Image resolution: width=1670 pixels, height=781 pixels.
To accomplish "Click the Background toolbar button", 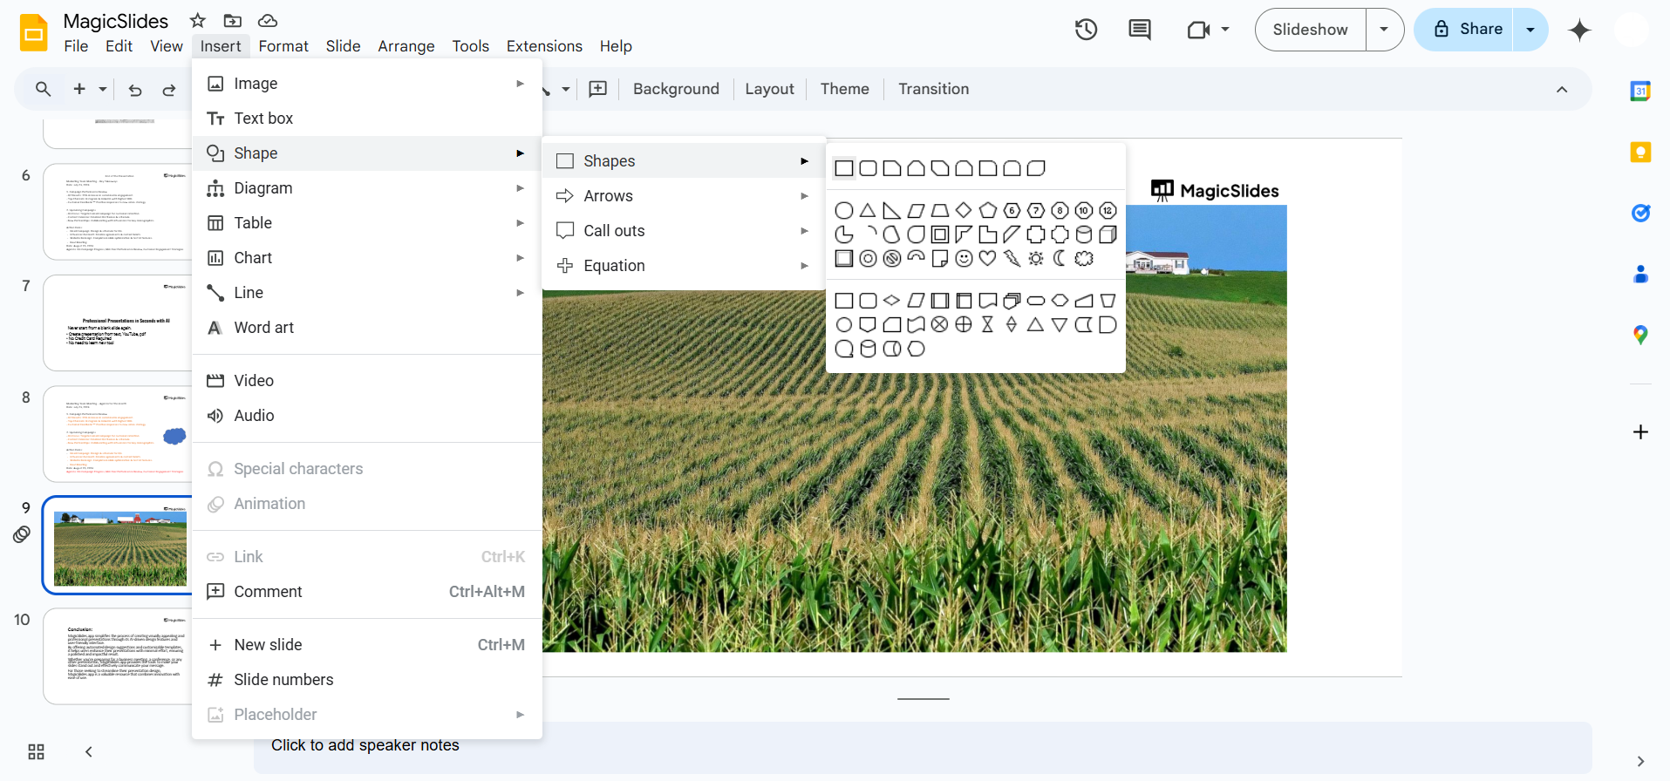I will pyautogui.click(x=676, y=89).
